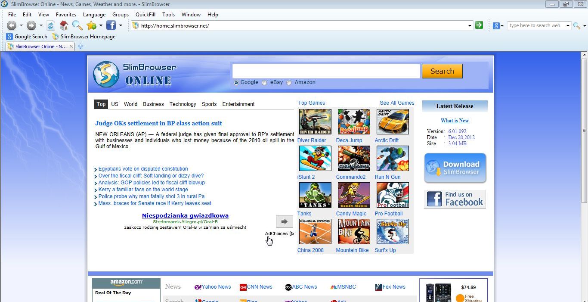The width and height of the screenshot is (588, 302).
Task: Click the orange Search button
Action: point(442,71)
